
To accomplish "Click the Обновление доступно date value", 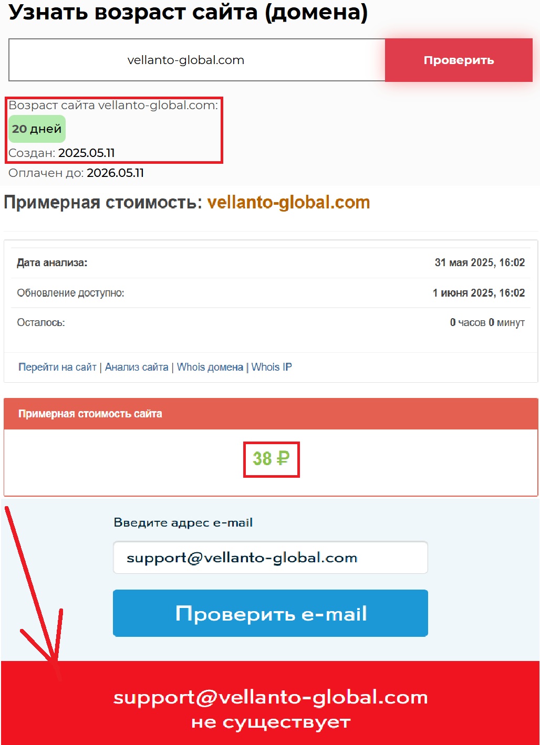I will [x=479, y=293].
